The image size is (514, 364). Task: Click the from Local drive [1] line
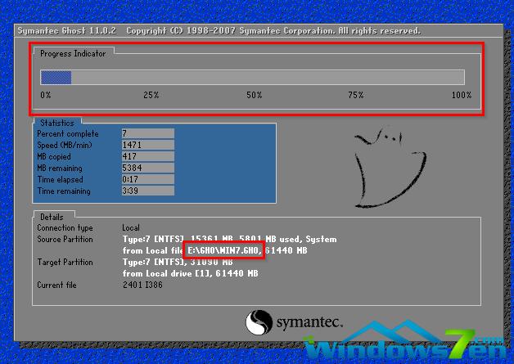click(x=190, y=273)
